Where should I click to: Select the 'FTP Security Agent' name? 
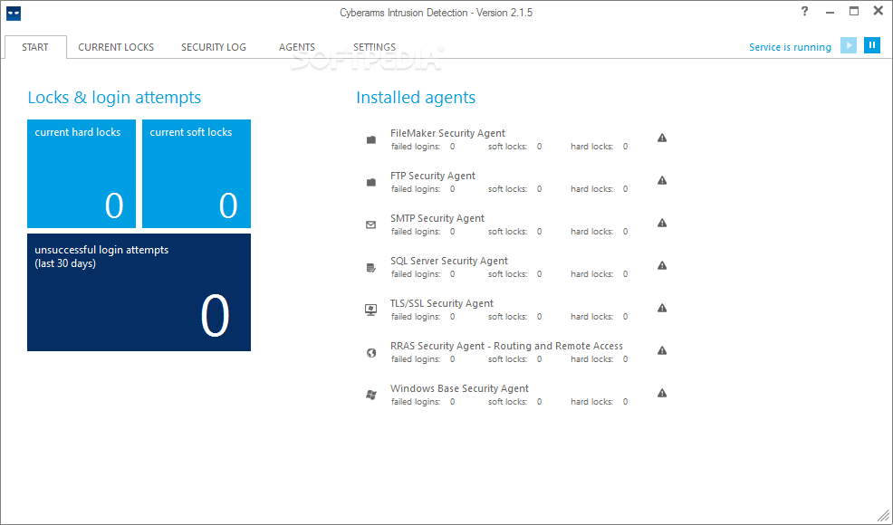click(433, 176)
